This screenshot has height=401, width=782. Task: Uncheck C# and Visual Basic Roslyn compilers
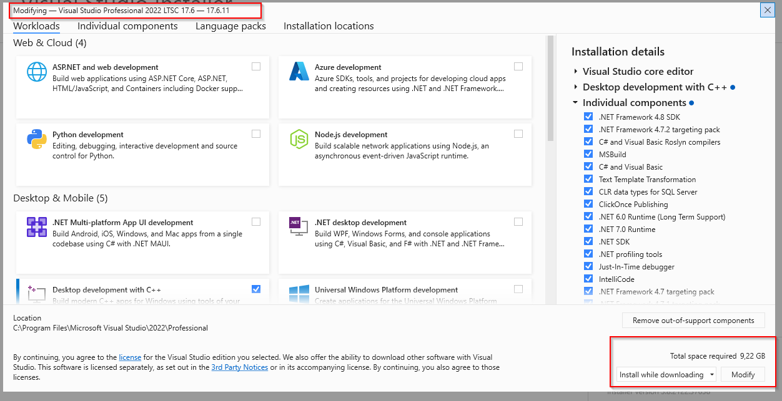[x=588, y=142]
